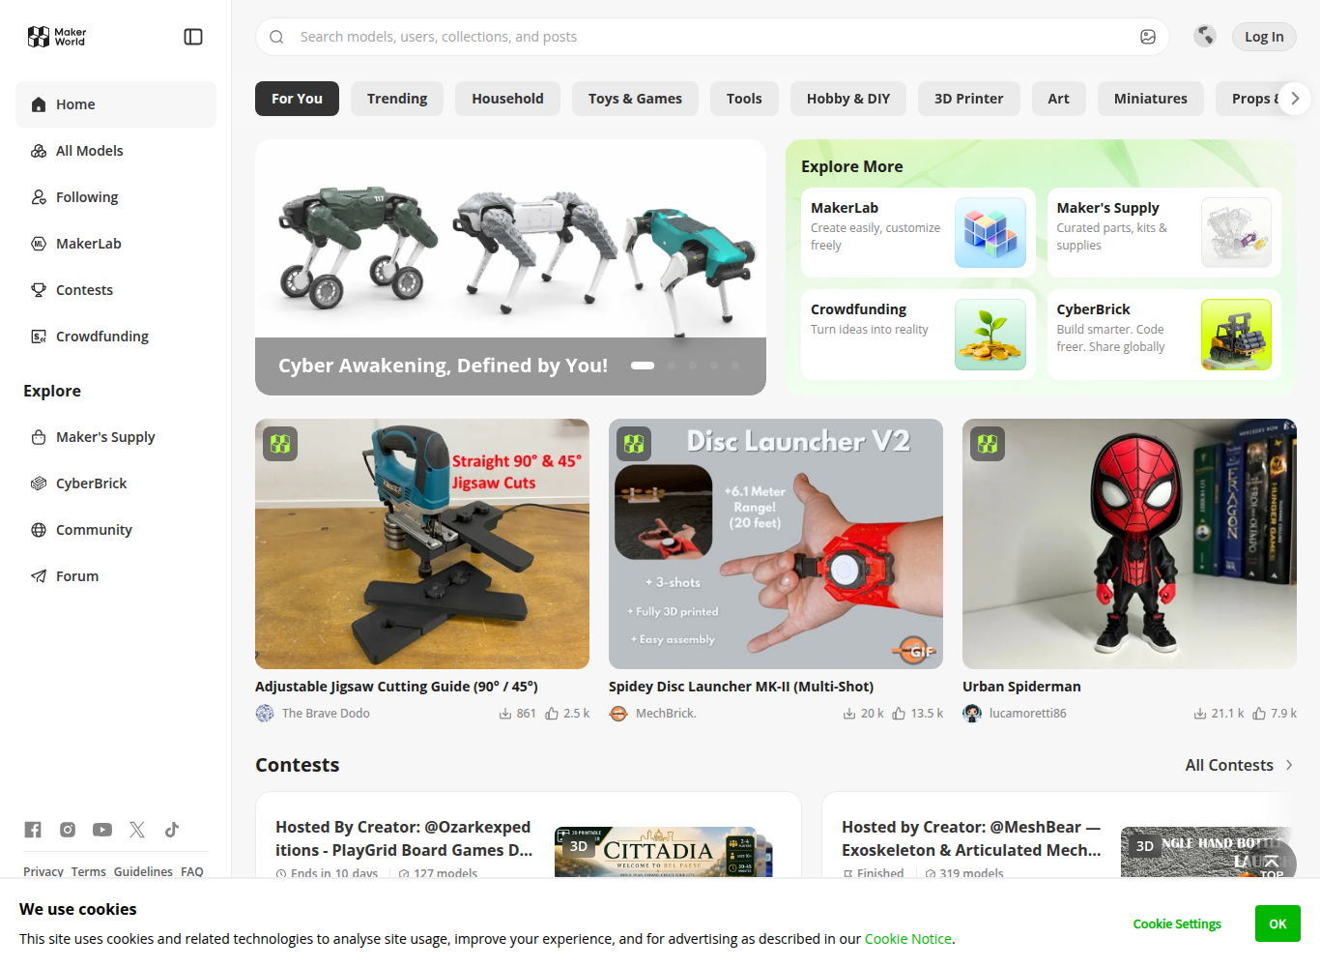Open MakerLab from the sidebar
This screenshot has width=1320, height=967.
coord(116,244)
